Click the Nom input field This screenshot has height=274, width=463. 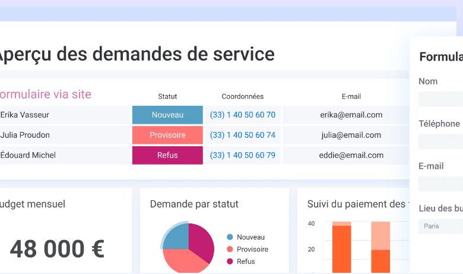point(440,99)
